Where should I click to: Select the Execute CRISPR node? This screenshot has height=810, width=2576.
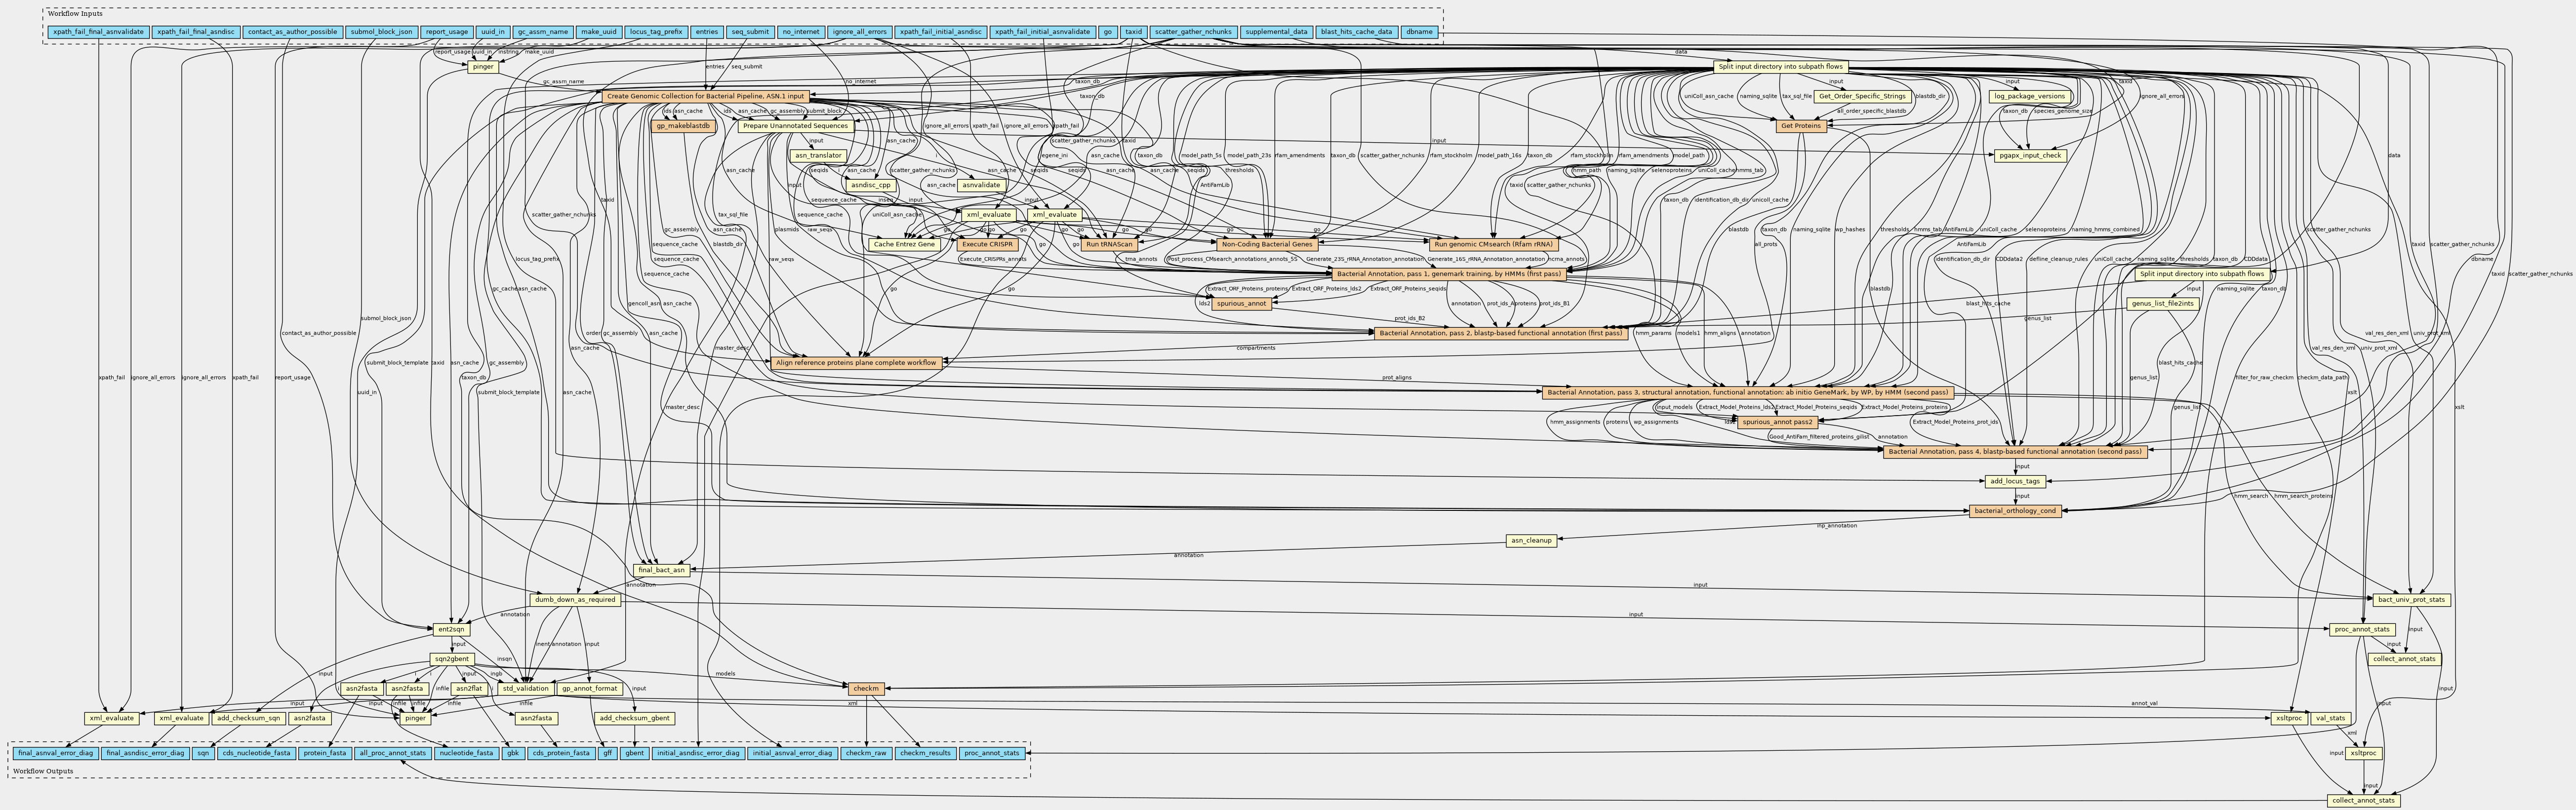[988, 244]
